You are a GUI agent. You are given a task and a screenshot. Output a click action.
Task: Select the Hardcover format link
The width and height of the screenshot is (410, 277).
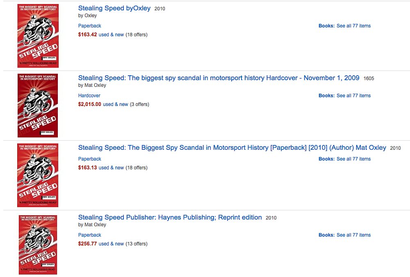pos(89,96)
